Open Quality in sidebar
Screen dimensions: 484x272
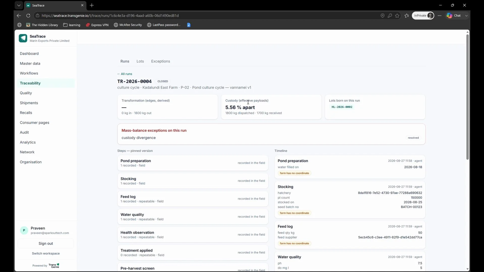46,93
